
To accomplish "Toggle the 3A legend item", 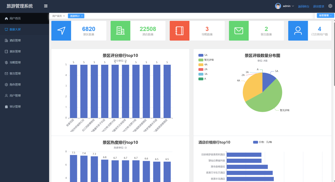I will pyautogui.click(x=203, y=74).
